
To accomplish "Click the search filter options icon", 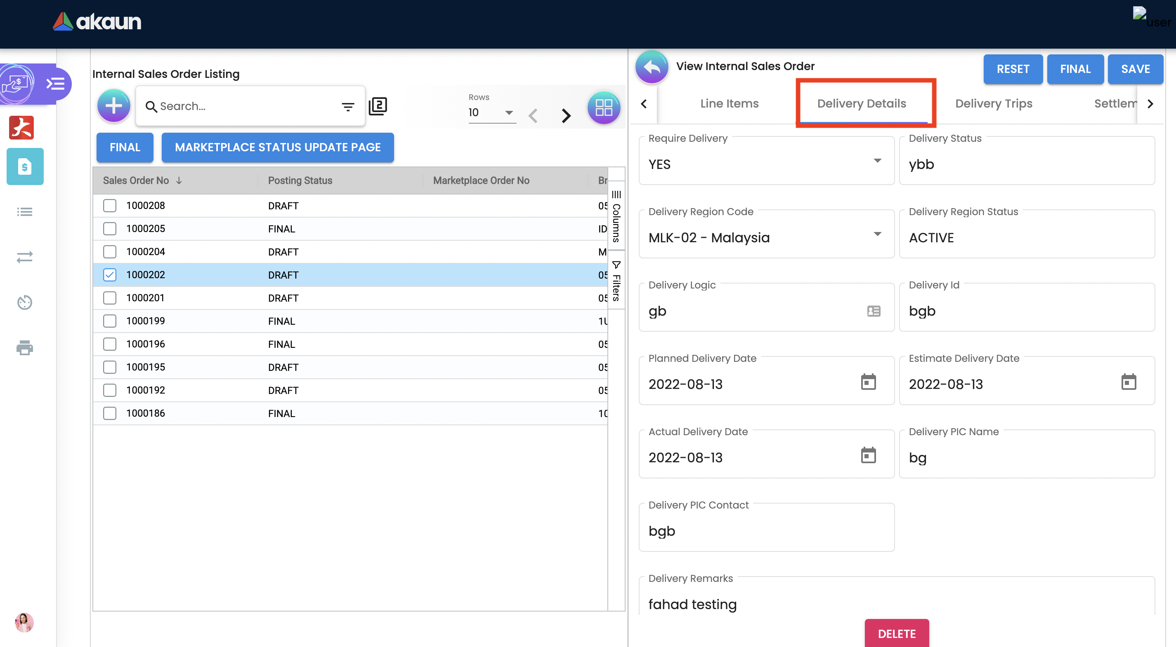I will (x=348, y=107).
